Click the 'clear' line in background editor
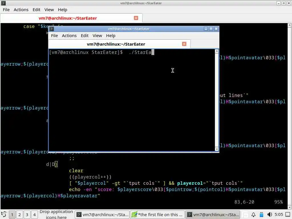 tap(76, 171)
